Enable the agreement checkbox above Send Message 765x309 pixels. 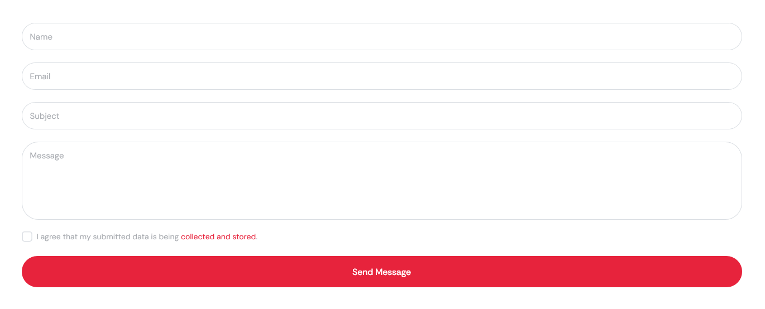27,236
